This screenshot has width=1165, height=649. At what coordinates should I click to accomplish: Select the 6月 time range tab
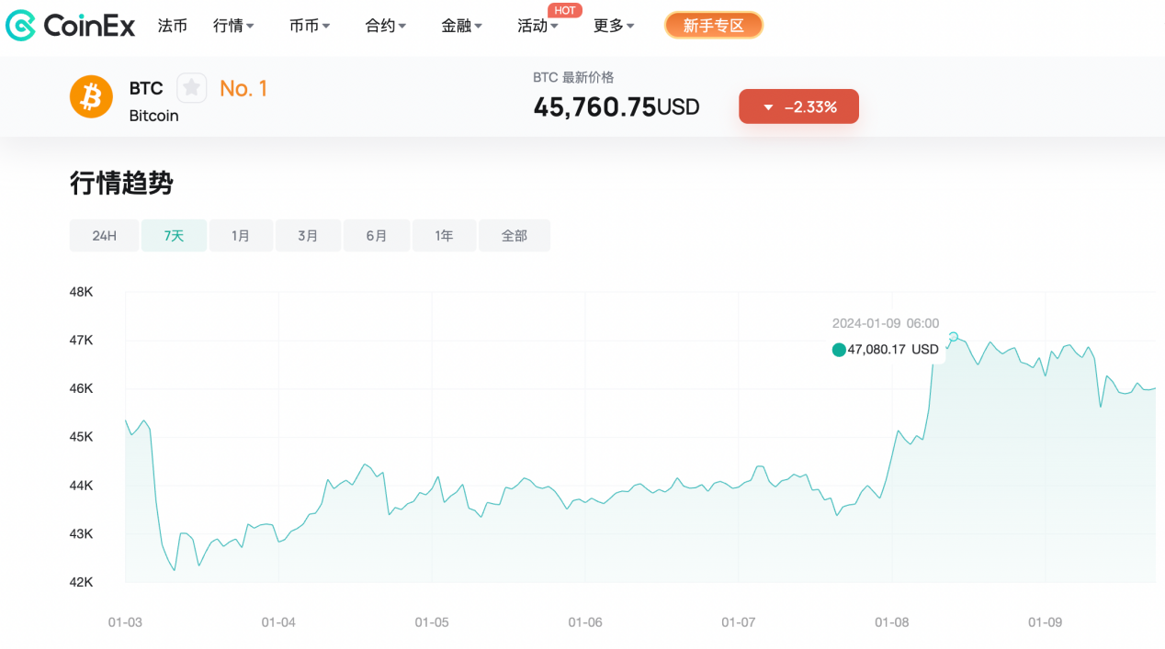(x=377, y=236)
